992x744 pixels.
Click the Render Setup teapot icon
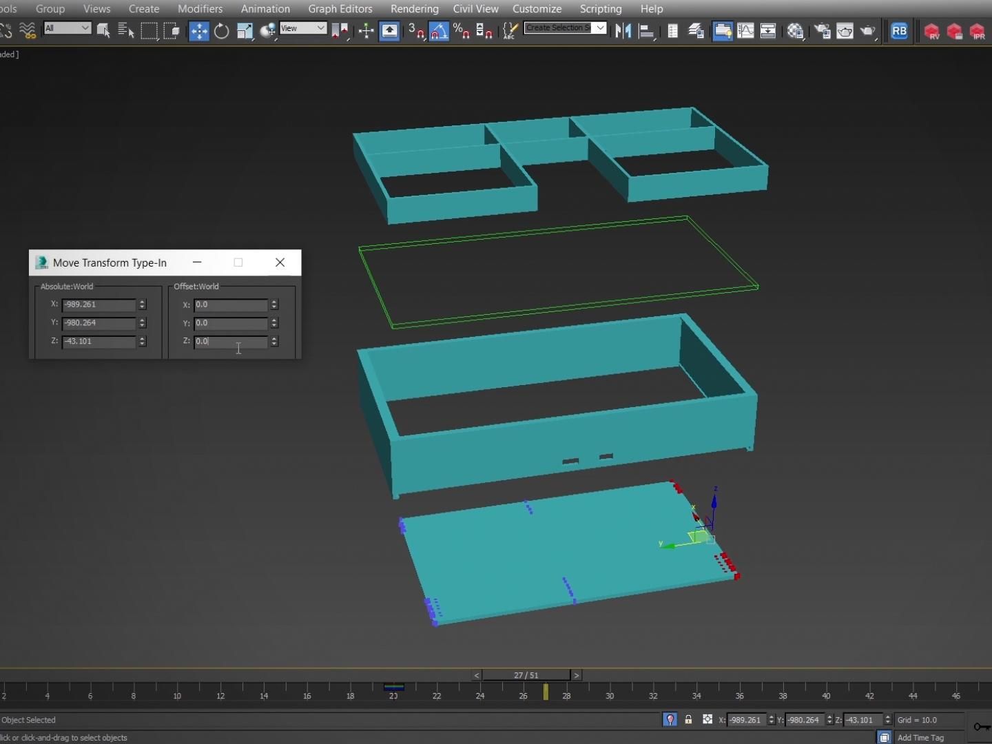click(823, 31)
